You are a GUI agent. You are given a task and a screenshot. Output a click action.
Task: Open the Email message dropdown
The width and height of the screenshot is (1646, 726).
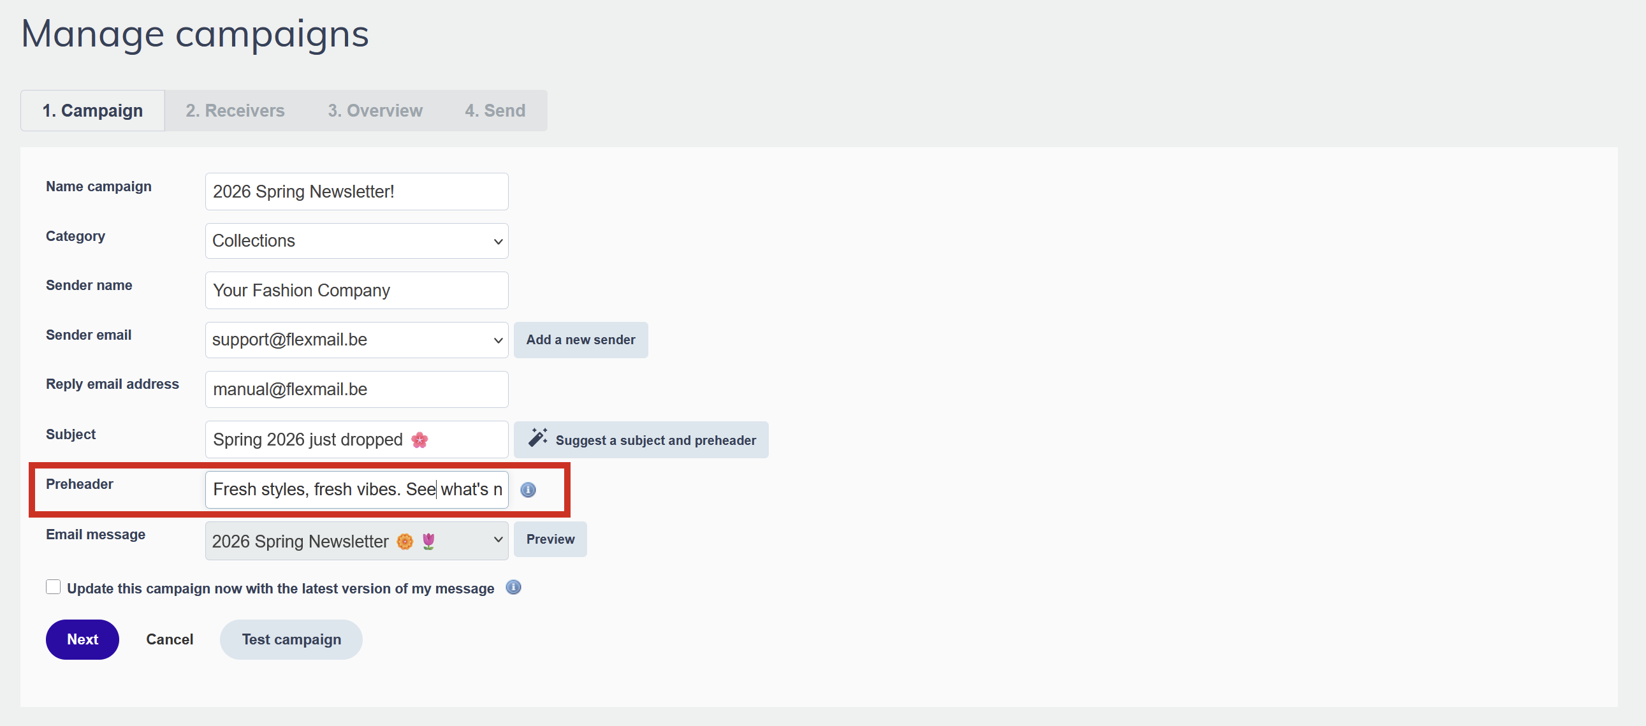click(356, 541)
